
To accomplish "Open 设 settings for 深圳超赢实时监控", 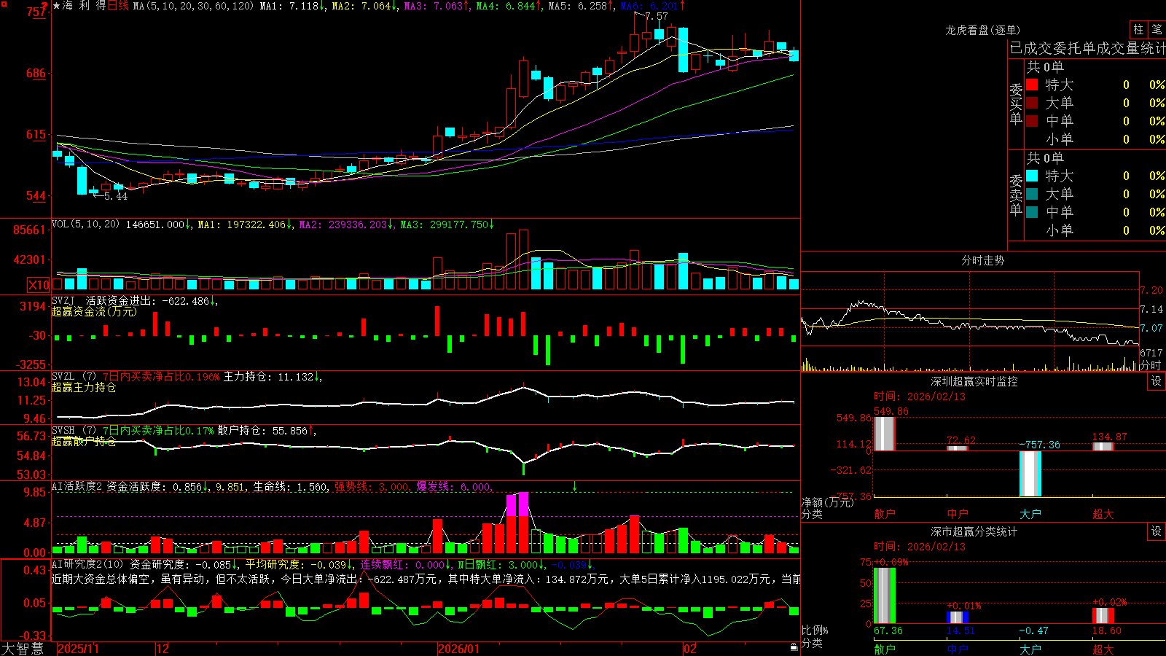I will click(x=1157, y=381).
